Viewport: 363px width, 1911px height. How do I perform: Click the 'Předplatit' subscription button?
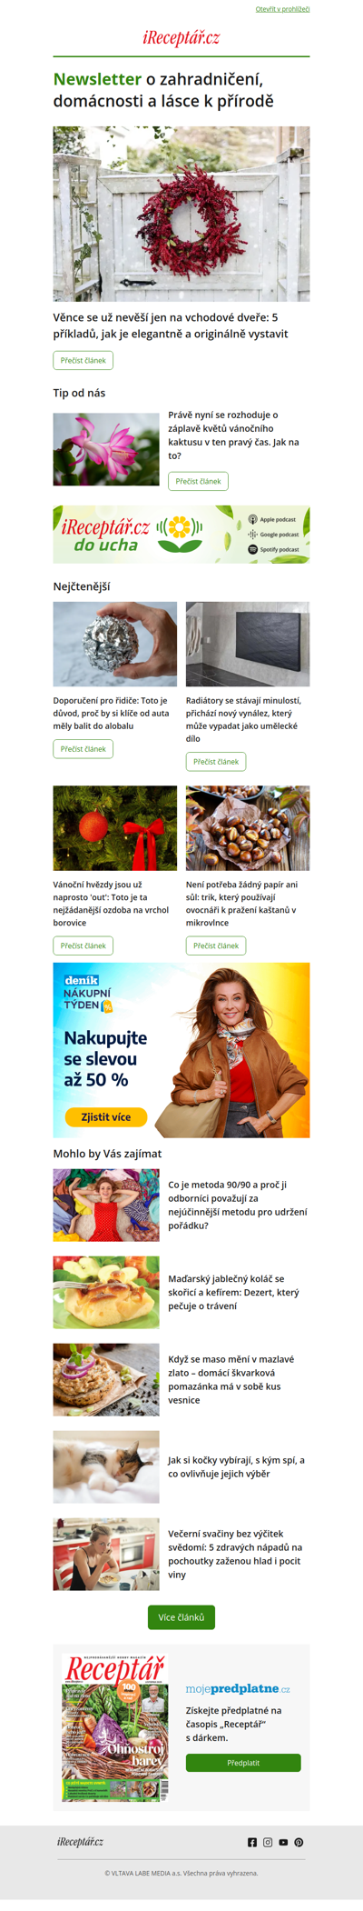click(243, 1763)
